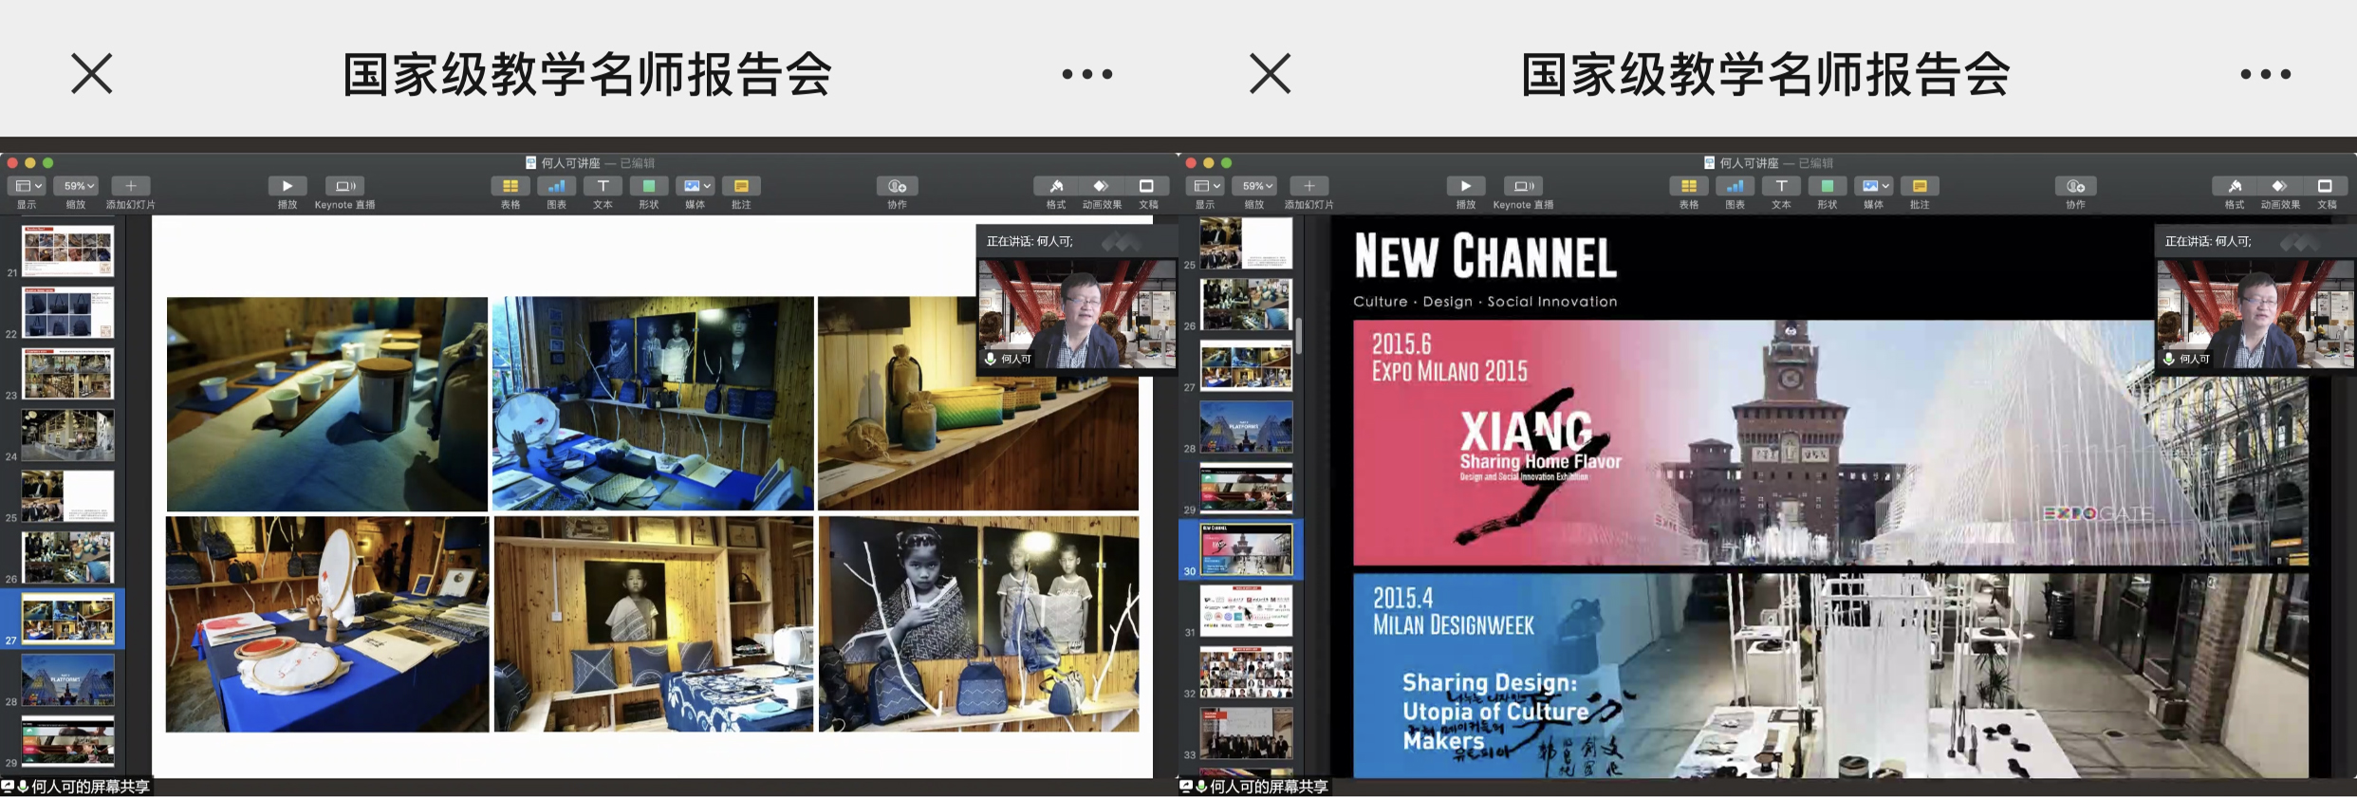Click the "MILAN DESIGNWEEK" text on slide

1453,625
